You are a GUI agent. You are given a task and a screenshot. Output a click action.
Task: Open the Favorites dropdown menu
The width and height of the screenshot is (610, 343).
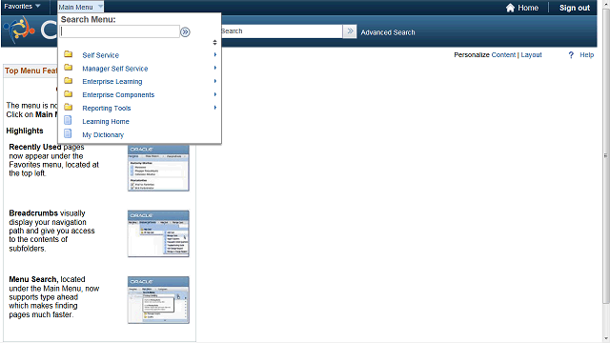(22, 7)
